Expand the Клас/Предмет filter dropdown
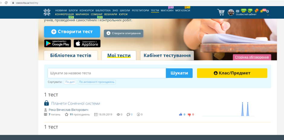This screenshot has height=140, width=284. 232,73
